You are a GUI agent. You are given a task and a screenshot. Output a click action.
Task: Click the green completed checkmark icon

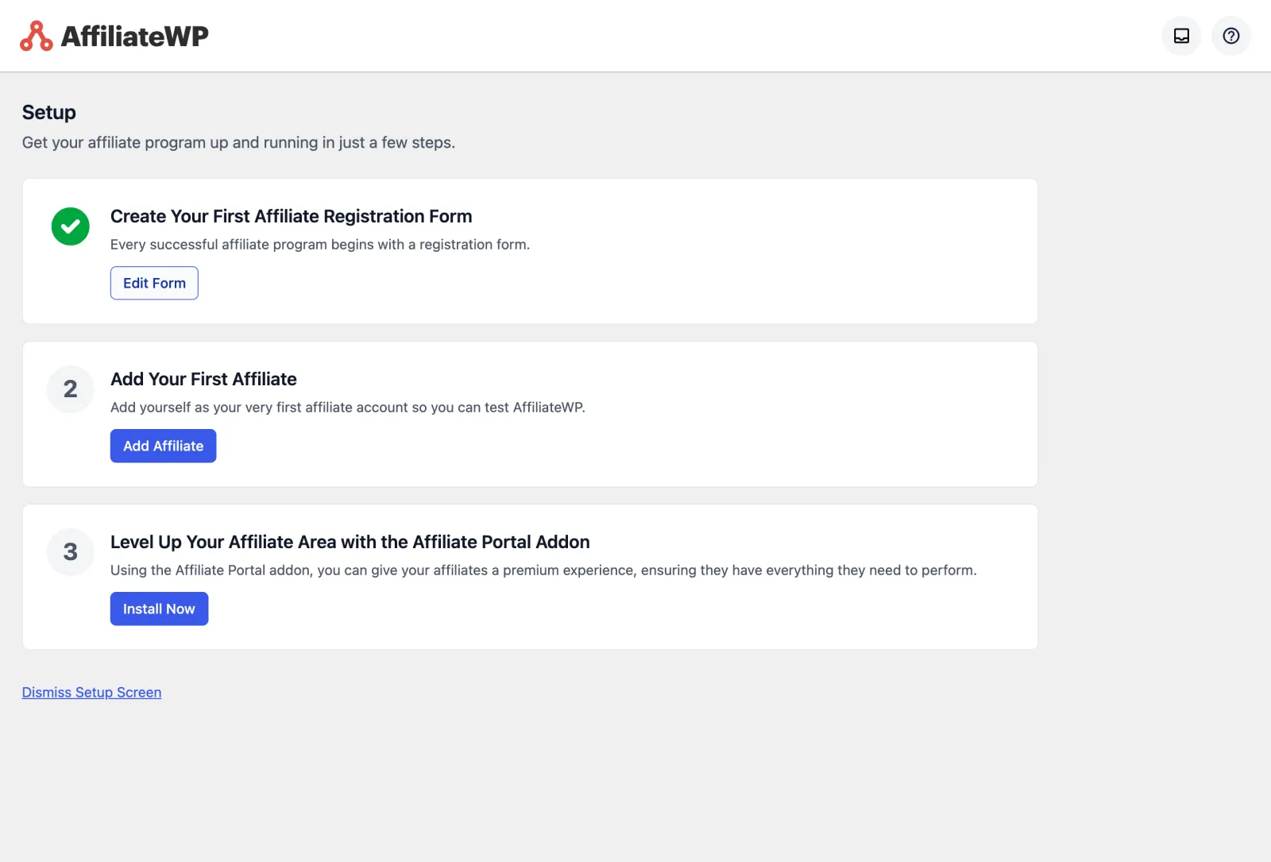tap(71, 226)
